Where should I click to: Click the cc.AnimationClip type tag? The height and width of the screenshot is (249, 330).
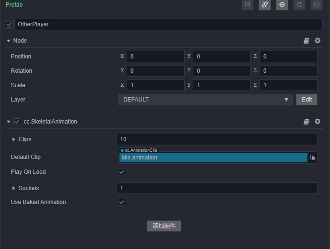(139, 150)
